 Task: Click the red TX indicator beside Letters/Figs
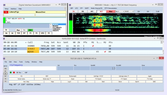pyautogui.click(x=6, y=12)
